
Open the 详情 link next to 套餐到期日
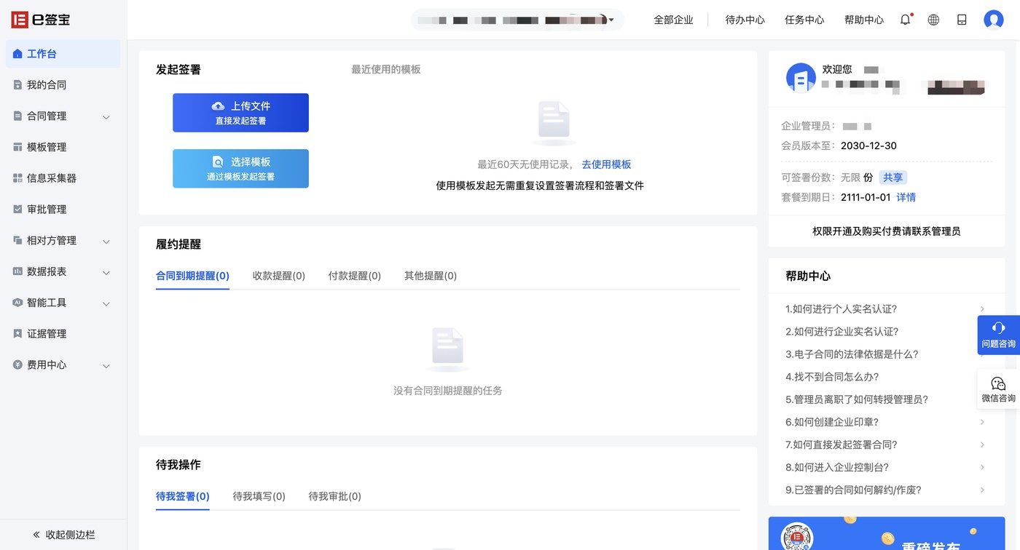pyautogui.click(x=906, y=197)
